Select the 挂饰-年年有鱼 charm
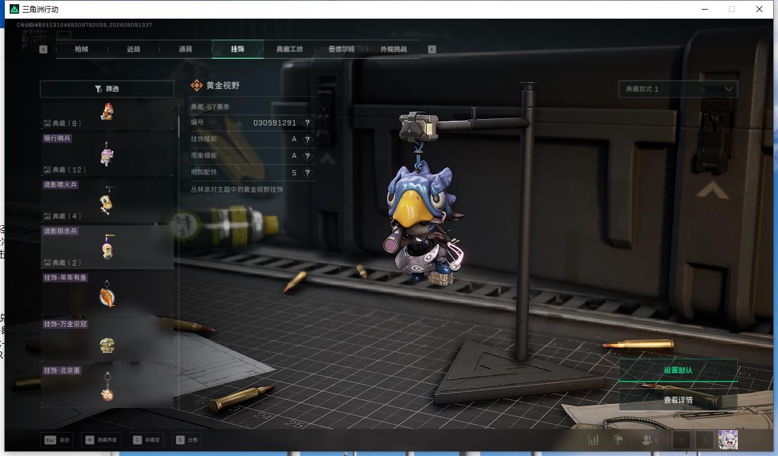 tap(107, 293)
